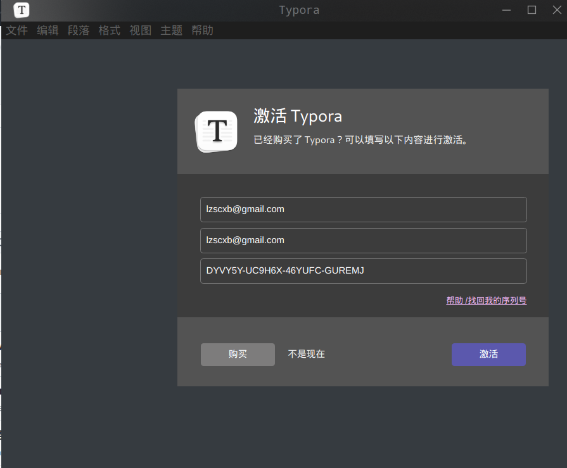Viewport: 567px width, 468px height.
Task: Choose 不是现在 to skip activation
Action: click(306, 354)
